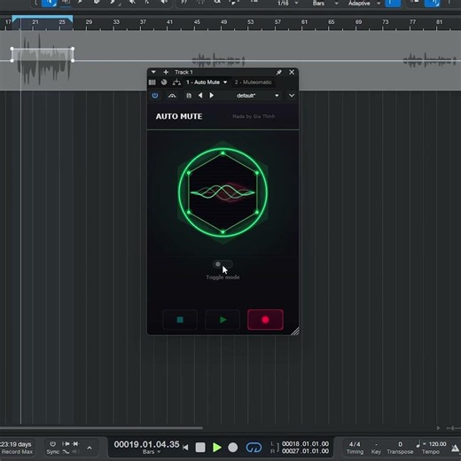Switch to the 2 - Muteomatic tab
461x461 pixels.
(x=254, y=82)
